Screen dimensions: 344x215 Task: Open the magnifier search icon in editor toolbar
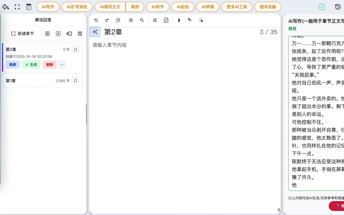pyautogui.click(x=142, y=20)
